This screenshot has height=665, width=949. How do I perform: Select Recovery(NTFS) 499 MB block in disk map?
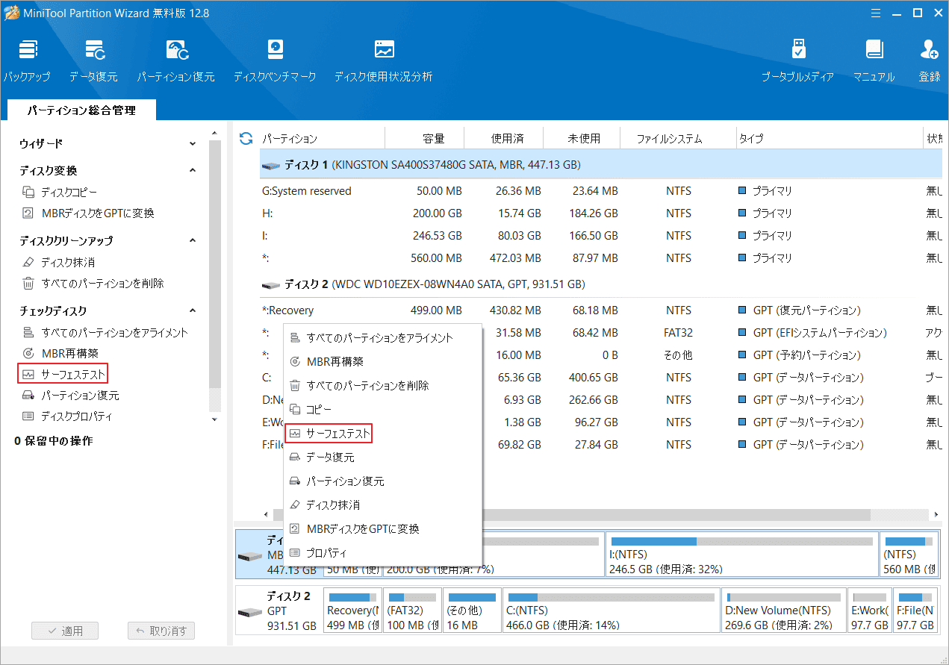(352, 611)
